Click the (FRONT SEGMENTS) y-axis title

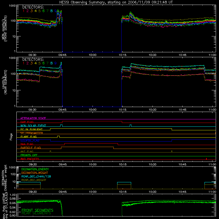(x=6, y=28)
